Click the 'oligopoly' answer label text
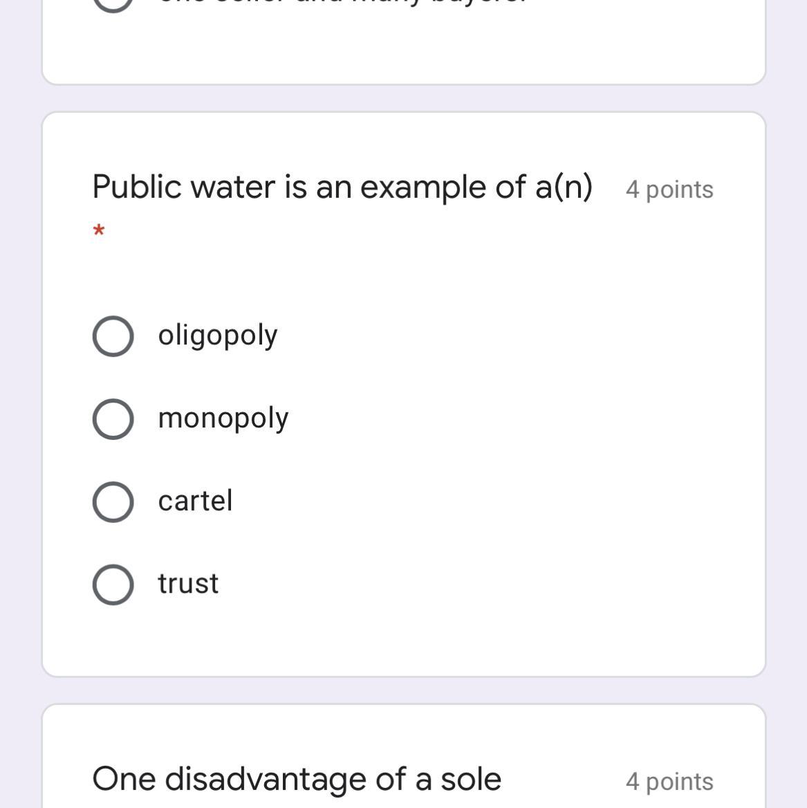Screen dimensions: 807x808 tap(217, 336)
